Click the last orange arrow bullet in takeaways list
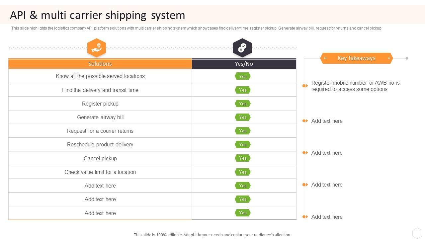Screen dimensions: 425x239 tap(305, 217)
